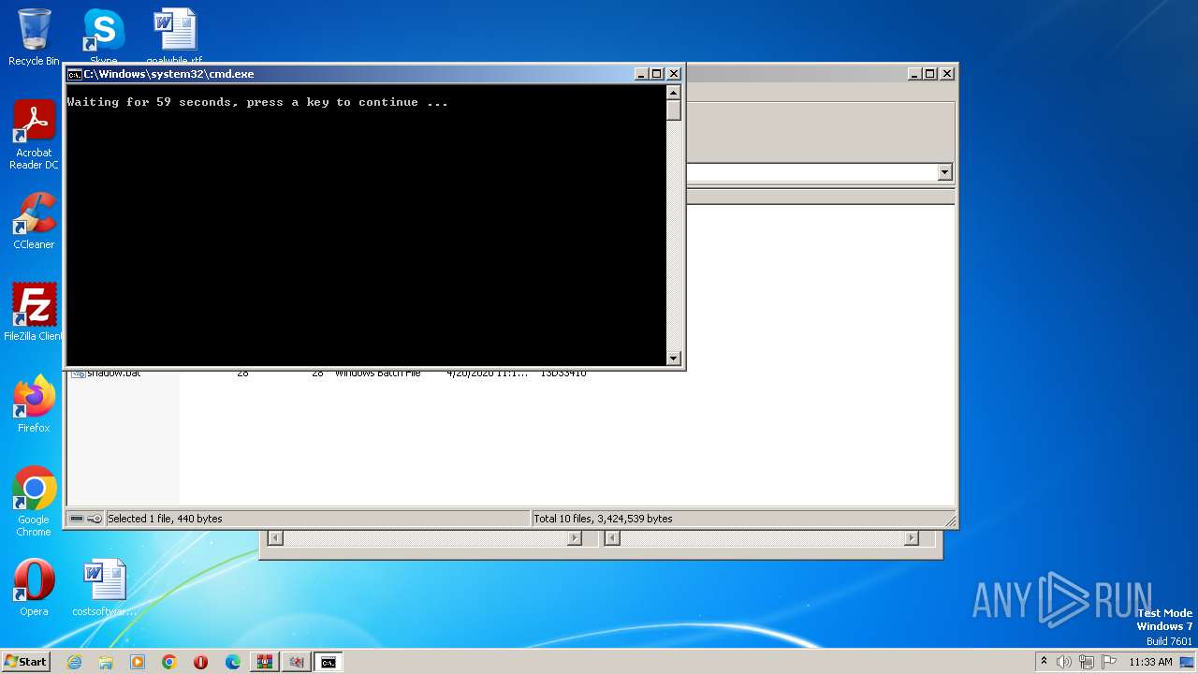Viewport: 1198px width, 674px height.
Task: Launch Acrobat Reader DC shortcut
Action: click(x=34, y=135)
